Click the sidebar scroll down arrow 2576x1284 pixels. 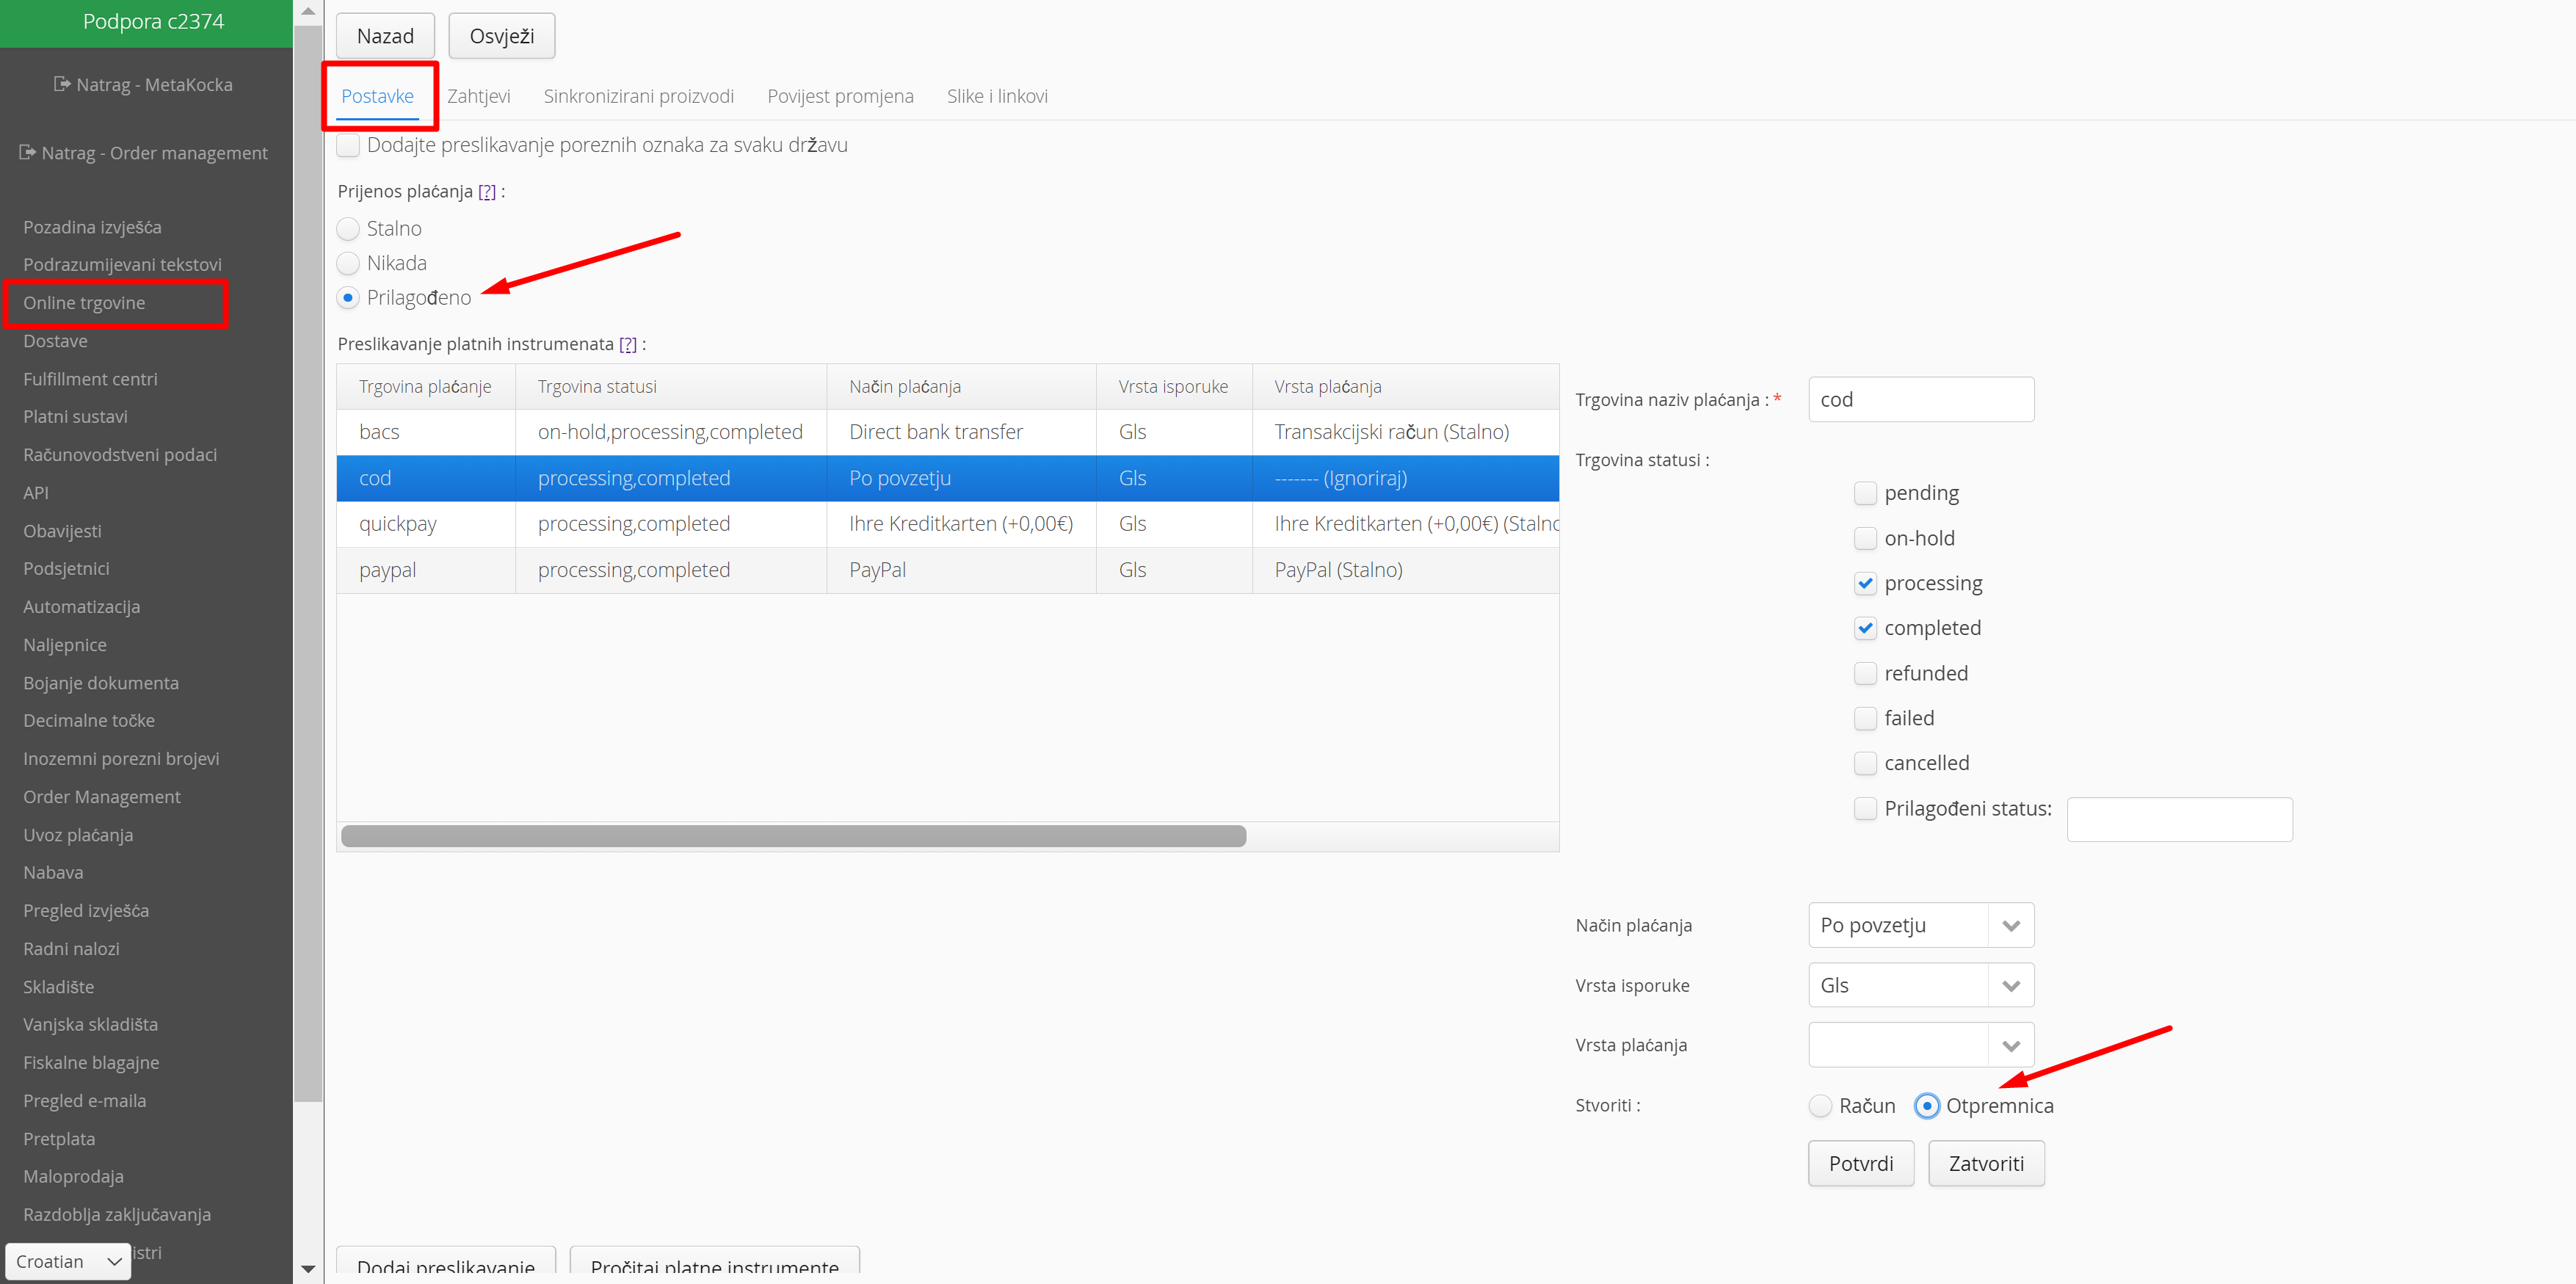[308, 1268]
